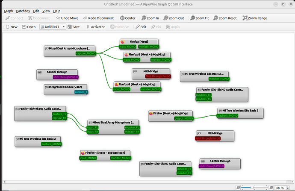Open the Patchbay menu
This screenshot has width=295, height=191.
[x=23, y=11]
